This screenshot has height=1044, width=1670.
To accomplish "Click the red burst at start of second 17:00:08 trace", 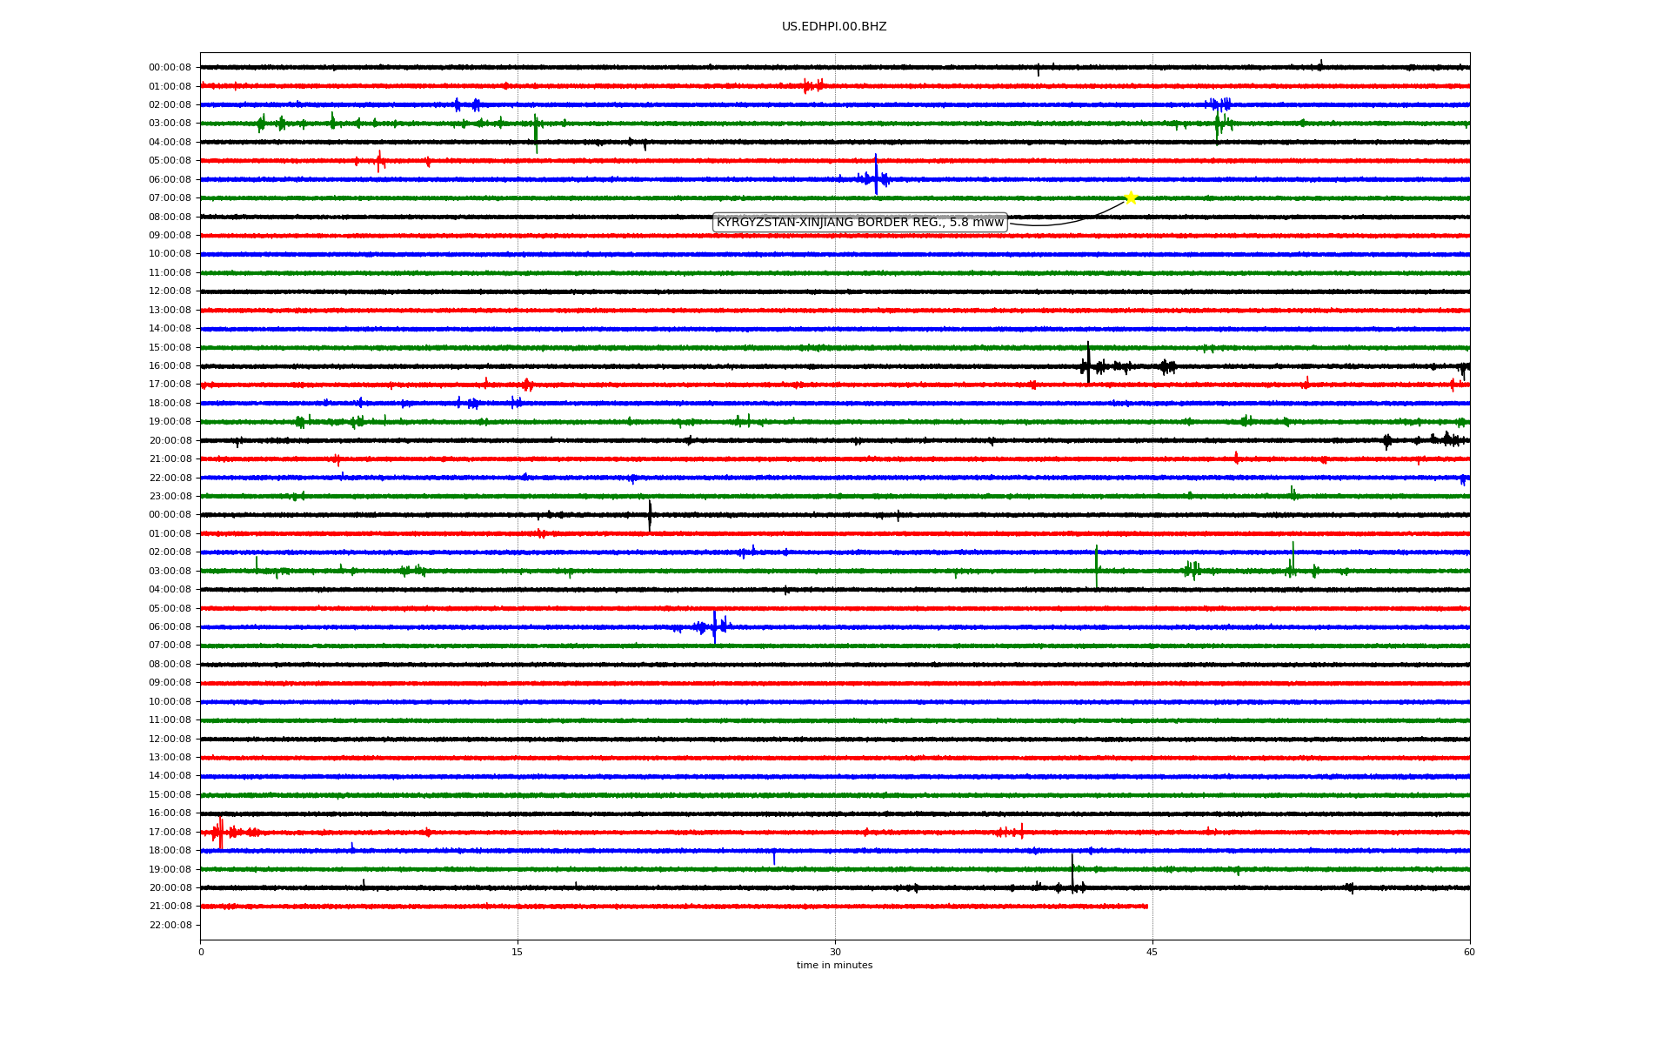I will pyautogui.click(x=220, y=832).
